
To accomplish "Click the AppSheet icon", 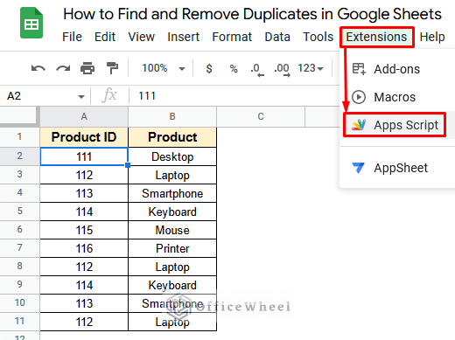I will 359,168.
